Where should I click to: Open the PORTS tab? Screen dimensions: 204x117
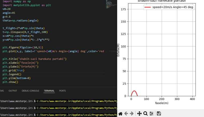62,91
